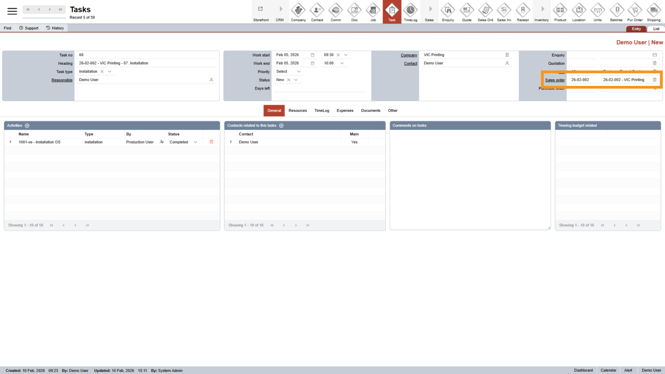Switch to the Resources tab
The image size is (665, 374).
pyautogui.click(x=297, y=111)
